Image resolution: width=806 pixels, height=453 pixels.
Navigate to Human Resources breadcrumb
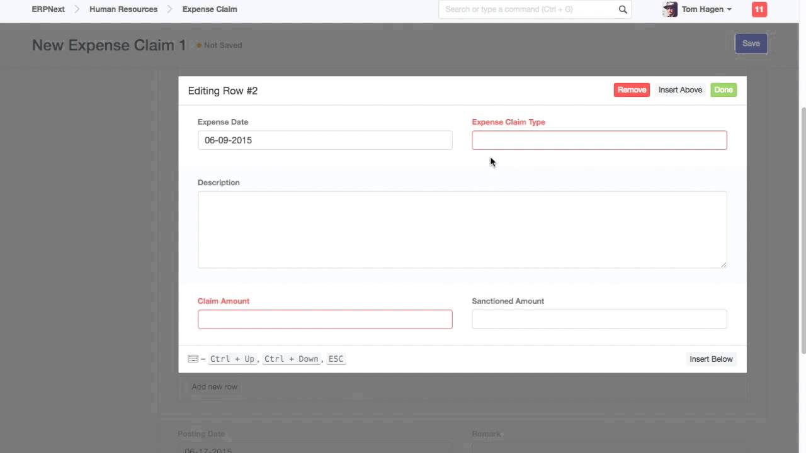pos(123,9)
